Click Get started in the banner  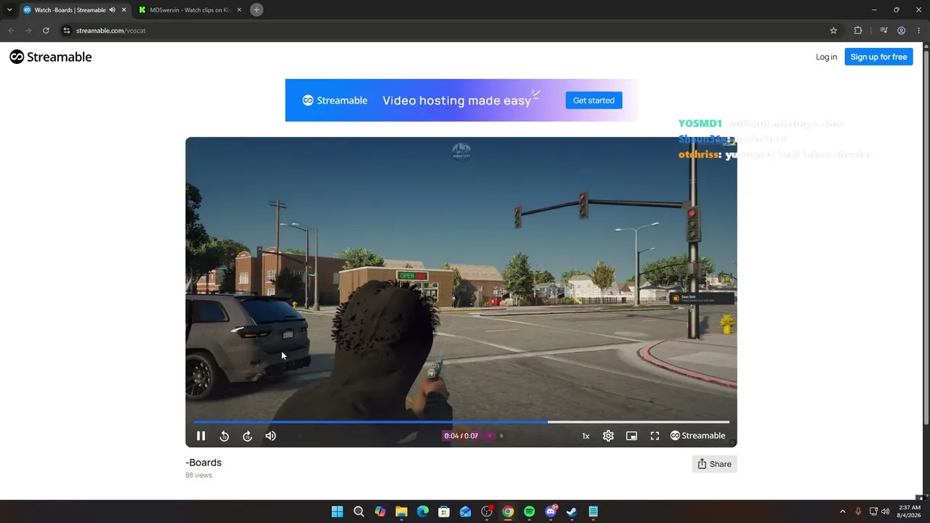click(594, 100)
